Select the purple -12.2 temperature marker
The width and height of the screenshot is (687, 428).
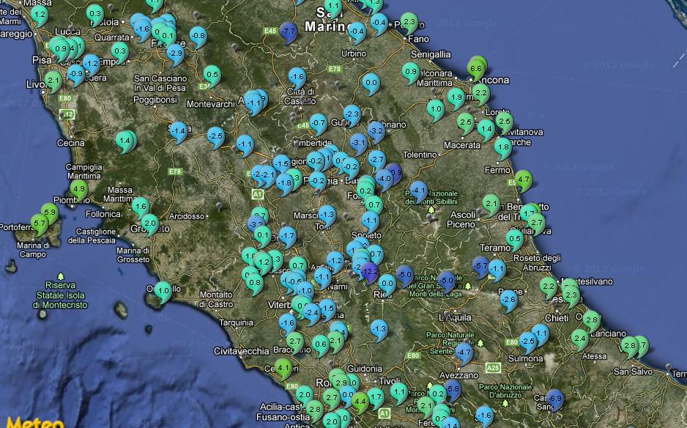370,270
